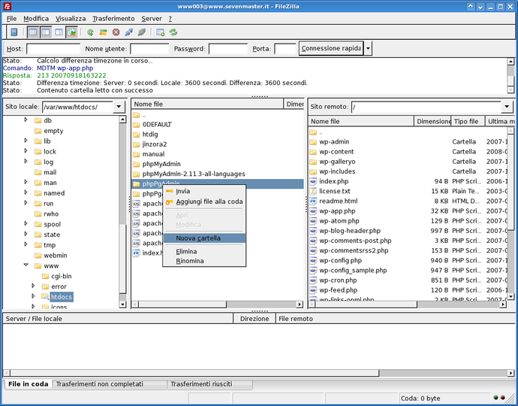Toggle the message log display
This screenshot has height=406, width=518.
pos(33,32)
